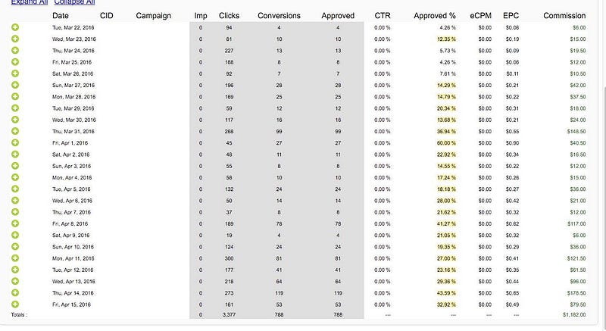Click the Expand All link

(27, 3)
